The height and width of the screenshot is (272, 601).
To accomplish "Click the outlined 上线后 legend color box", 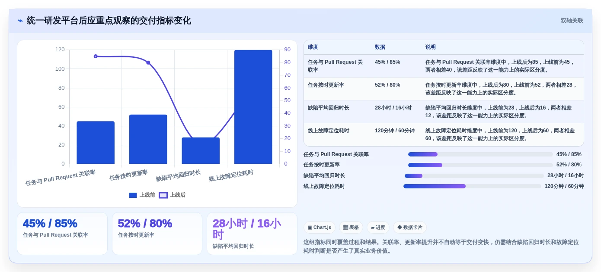I will point(163,195).
